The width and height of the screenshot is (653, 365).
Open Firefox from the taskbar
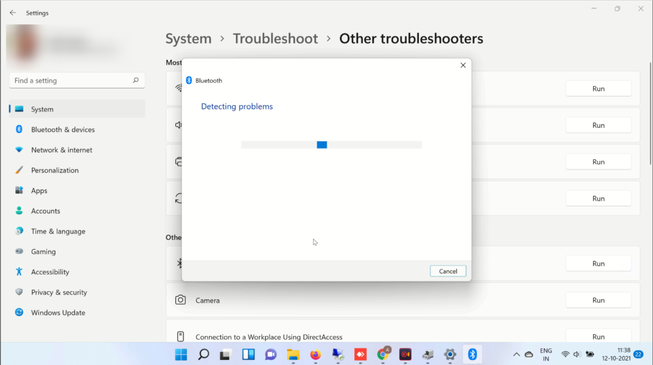click(316, 355)
